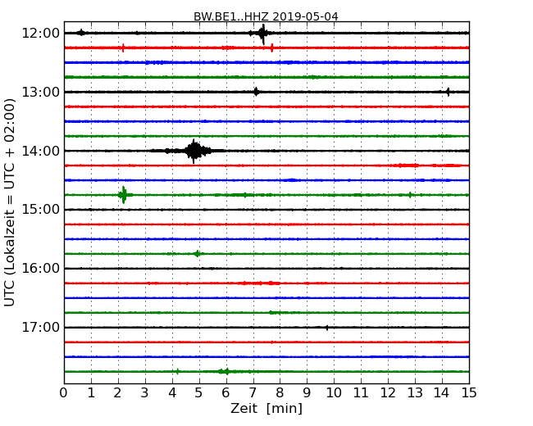The width and height of the screenshot is (533, 426).
Task: Select the green spike near minute 4 on the bottom trace
Action: click(x=177, y=371)
